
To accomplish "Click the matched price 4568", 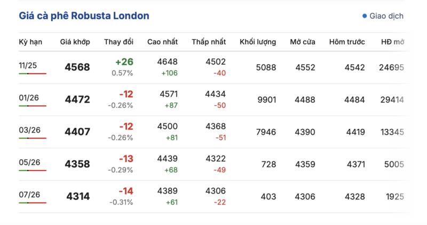I will tap(77, 67).
